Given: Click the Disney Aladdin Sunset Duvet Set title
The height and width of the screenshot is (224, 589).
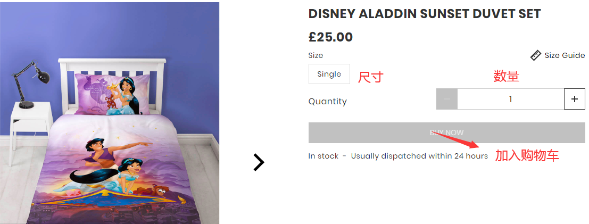Looking at the screenshot, I should pyautogui.click(x=425, y=14).
